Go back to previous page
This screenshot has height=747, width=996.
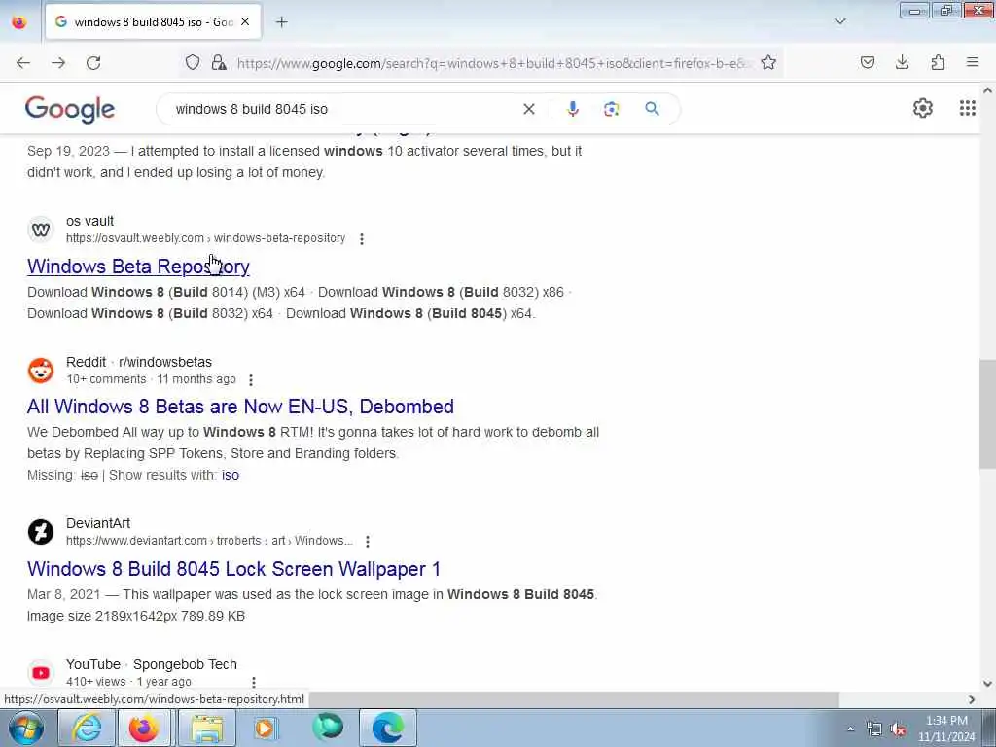tap(23, 63)
